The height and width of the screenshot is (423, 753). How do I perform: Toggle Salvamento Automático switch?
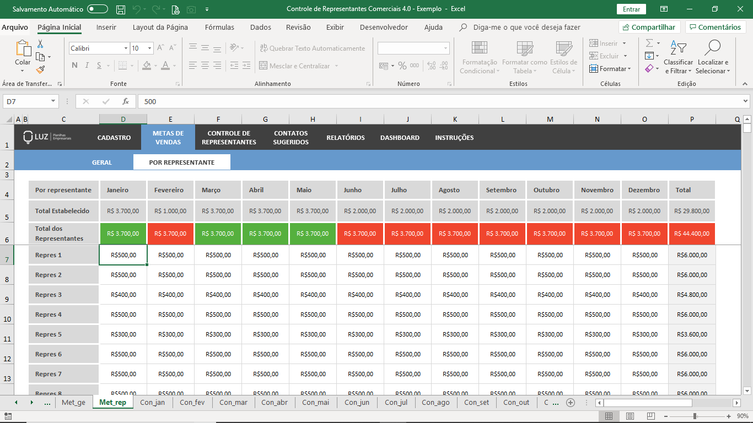click(x=98, y=9)
